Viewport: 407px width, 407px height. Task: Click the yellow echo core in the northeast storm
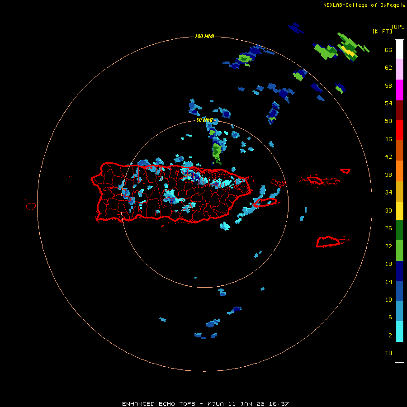(348, 51)
